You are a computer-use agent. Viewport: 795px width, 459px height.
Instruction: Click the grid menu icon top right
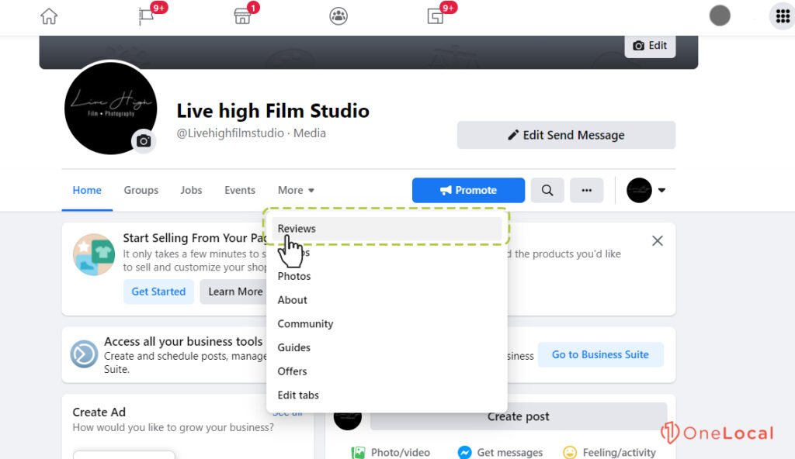[x=779, y=16]
